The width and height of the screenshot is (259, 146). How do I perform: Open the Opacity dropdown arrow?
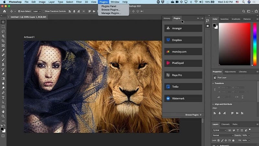[249, 135]
